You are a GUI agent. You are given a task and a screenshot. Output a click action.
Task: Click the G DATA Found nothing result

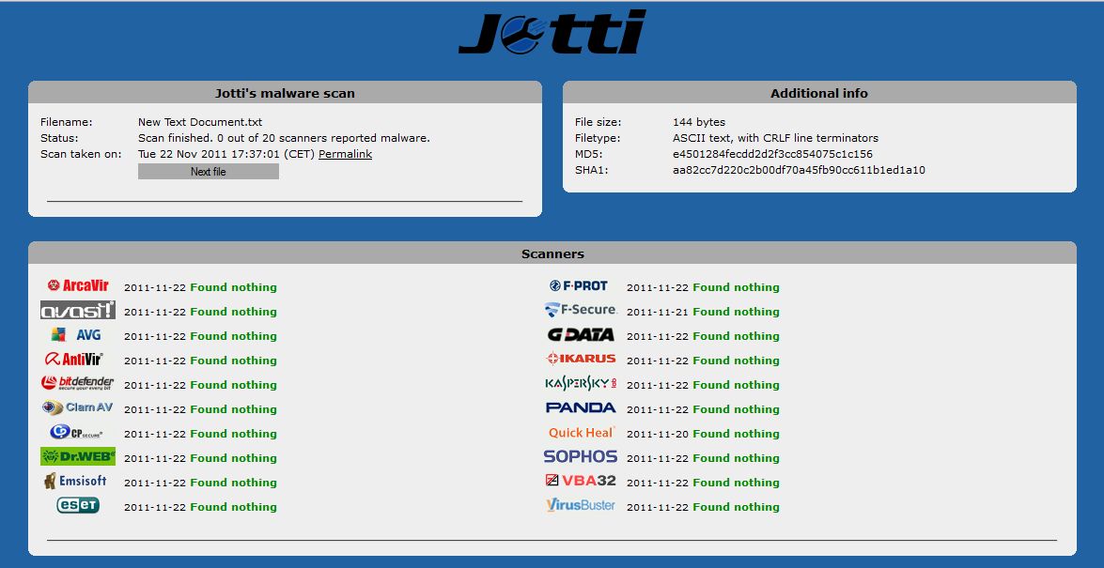pos(736,336)
